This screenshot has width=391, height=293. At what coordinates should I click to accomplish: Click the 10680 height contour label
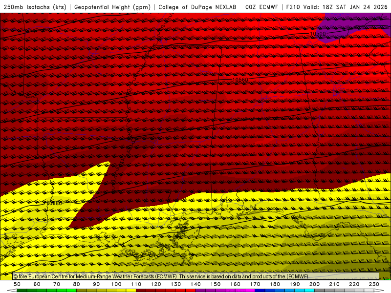click(54, 203)
